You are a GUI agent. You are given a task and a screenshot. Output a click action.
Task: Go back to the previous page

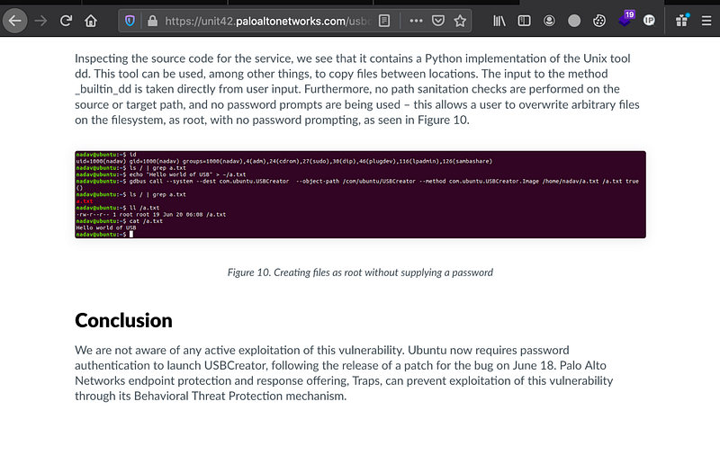[15, 21]
